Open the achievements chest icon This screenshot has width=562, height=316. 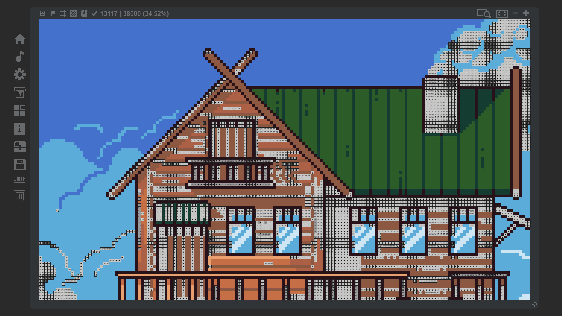pos(20,147)
